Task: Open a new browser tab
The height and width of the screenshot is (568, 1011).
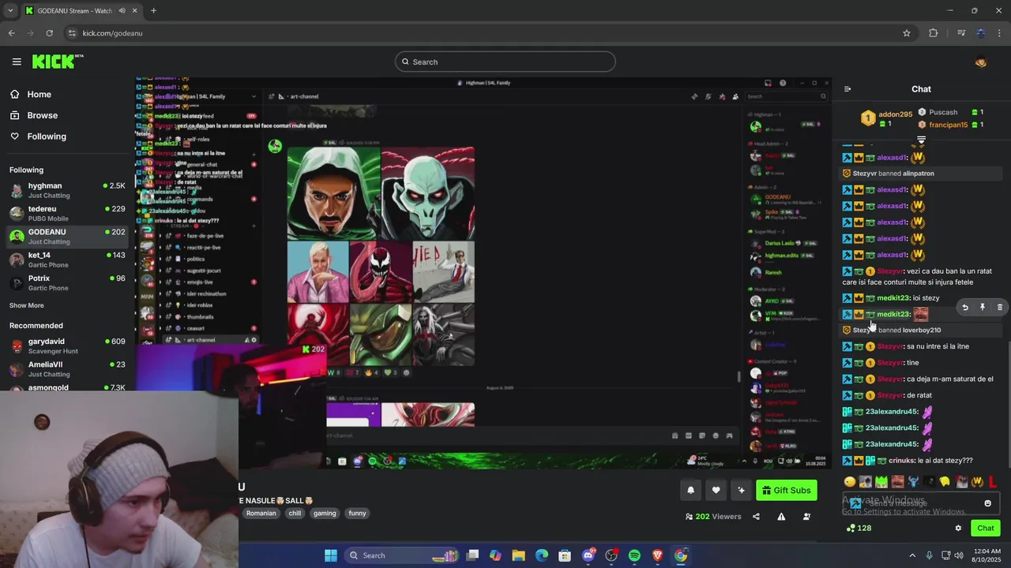Action: [x=153, y=11]
